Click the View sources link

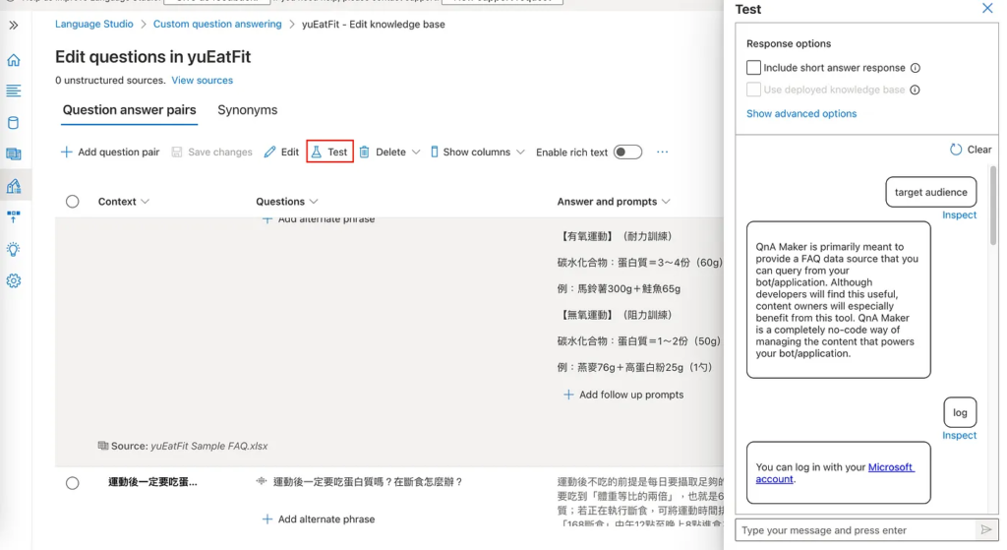click(x=202, y=81)
